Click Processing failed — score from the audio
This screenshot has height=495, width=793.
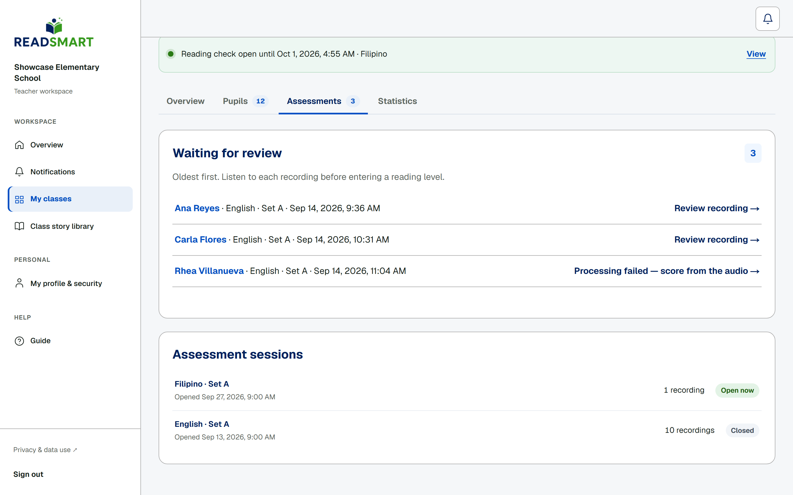point(667,271)
